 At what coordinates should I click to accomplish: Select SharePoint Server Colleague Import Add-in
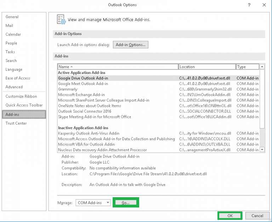tap(158, 101)
